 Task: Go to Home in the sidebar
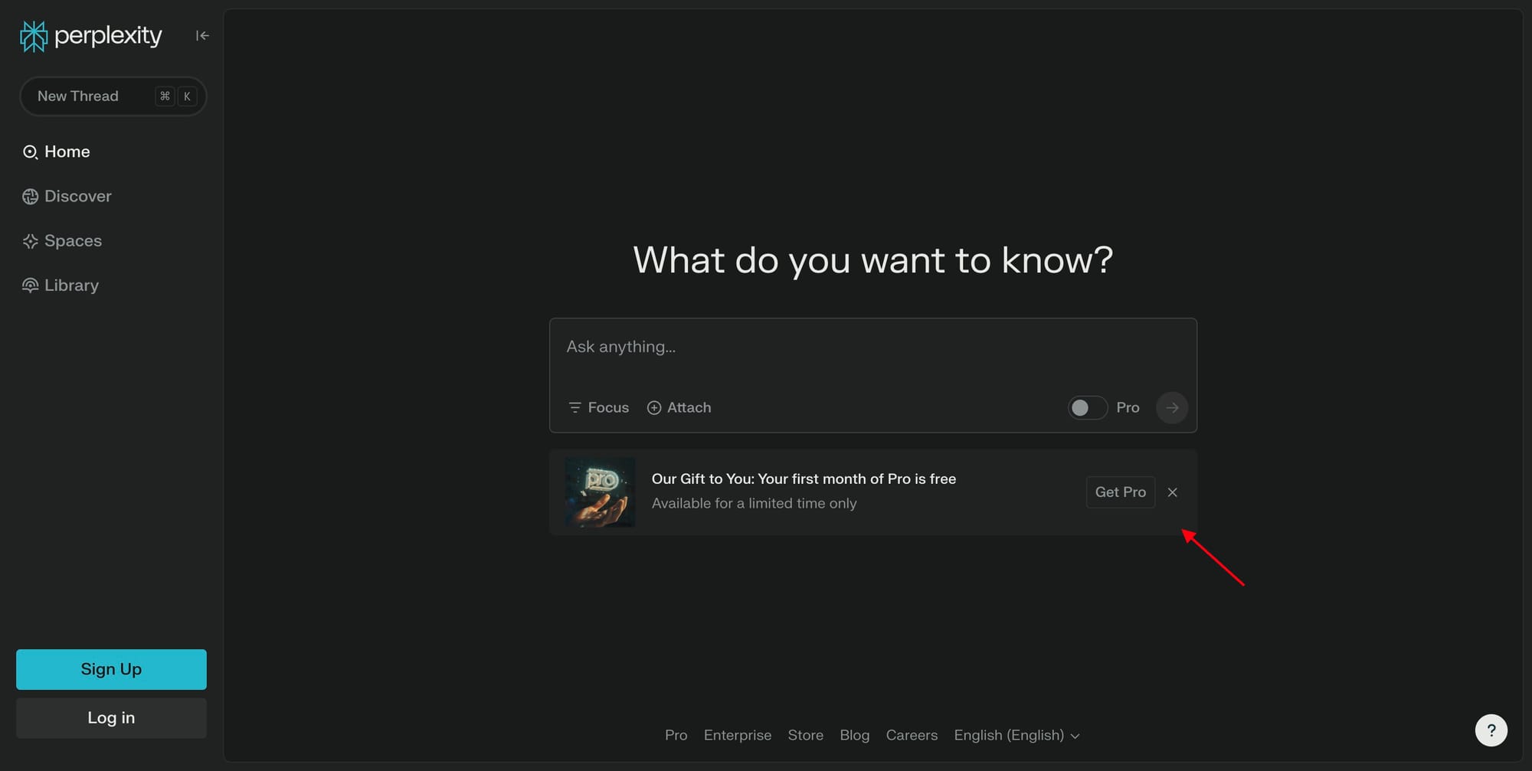57,152
